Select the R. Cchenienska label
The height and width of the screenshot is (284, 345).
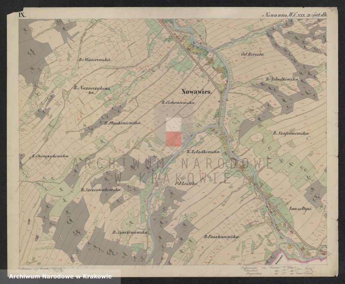[x=179, y=103]
